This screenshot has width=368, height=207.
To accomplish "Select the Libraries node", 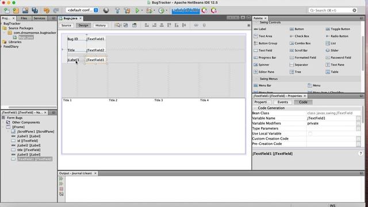I will coord(15,42).
